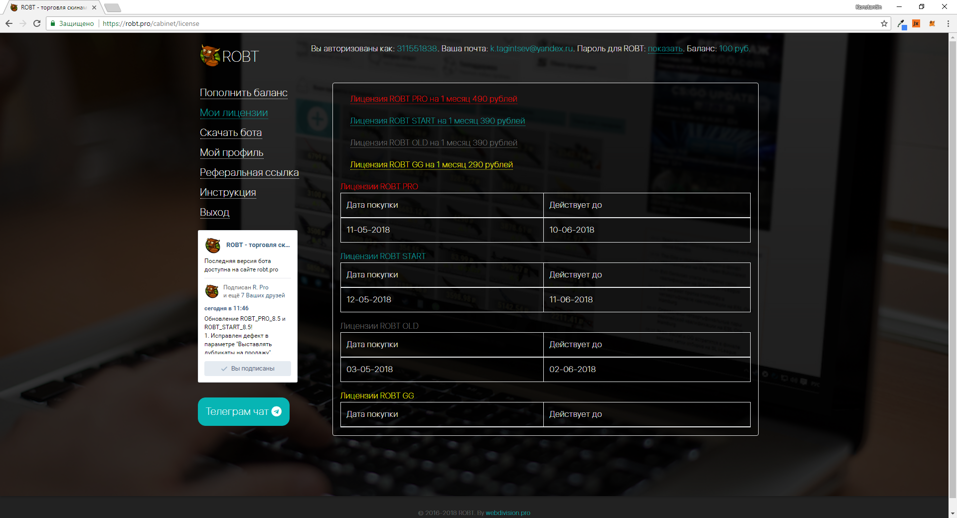This screenshot has height=518, width=957.
Task: Go back to previous page
Action: [x=9, y=23]
